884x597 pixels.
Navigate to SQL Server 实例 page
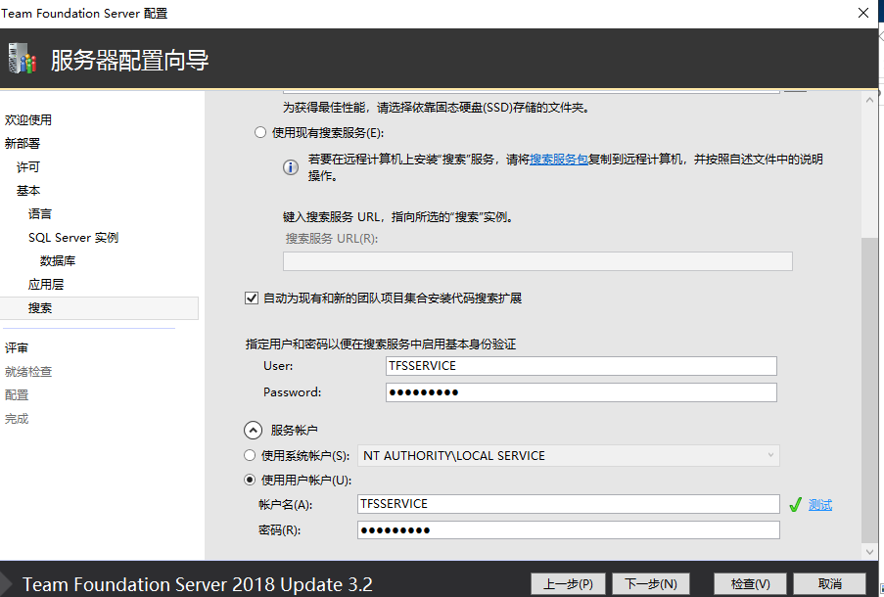coord(73,238)
